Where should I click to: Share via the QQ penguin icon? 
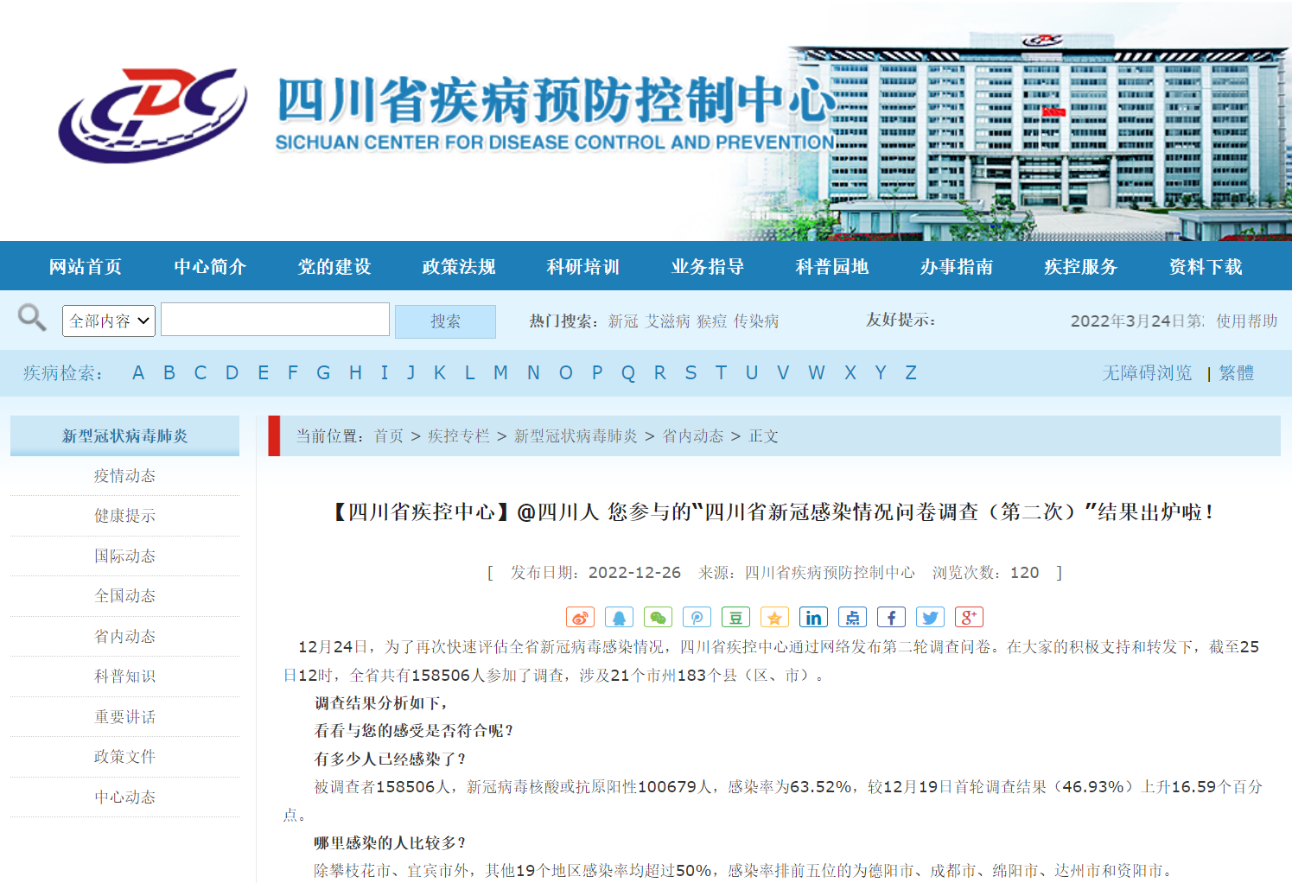tap(619, 617)
